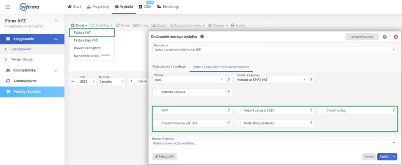
Task: Click the help icon next to Waluta field
Action: (228, 80)
